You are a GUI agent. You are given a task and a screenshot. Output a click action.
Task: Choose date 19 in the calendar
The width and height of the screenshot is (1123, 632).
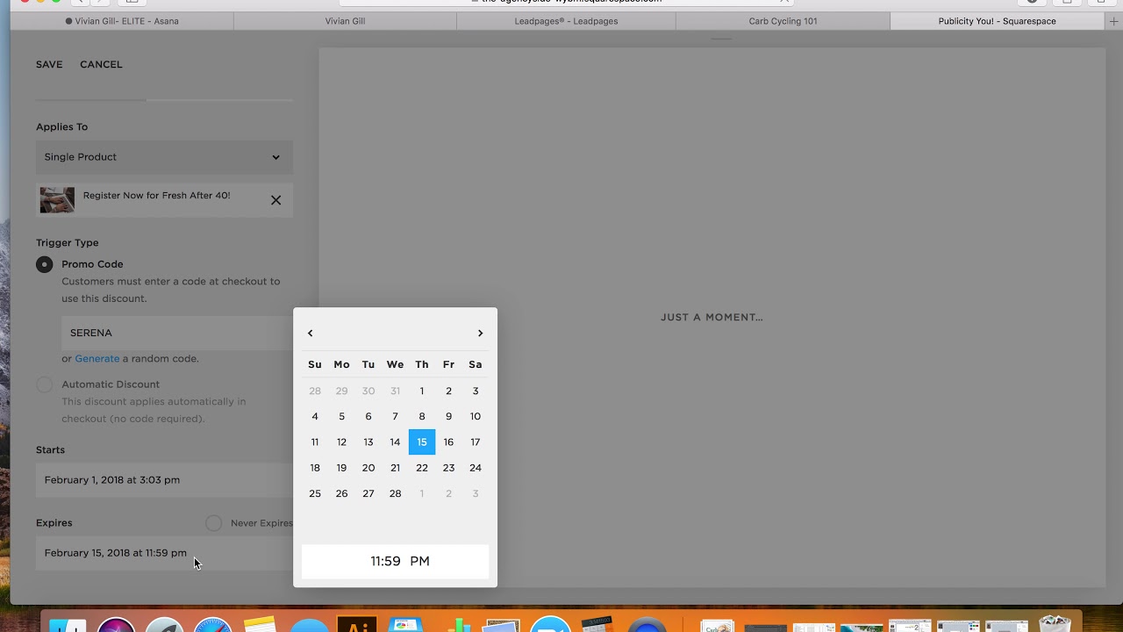click(341, 468)
